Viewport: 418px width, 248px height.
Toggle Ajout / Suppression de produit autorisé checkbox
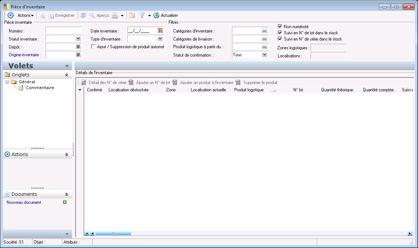pos(93,47)
